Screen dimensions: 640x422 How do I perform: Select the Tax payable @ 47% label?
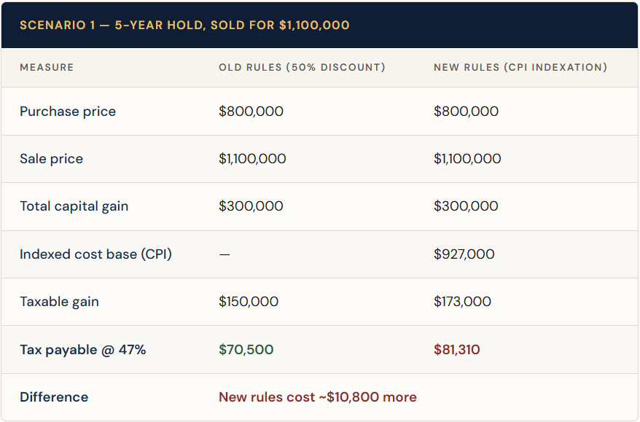[83, 350]
